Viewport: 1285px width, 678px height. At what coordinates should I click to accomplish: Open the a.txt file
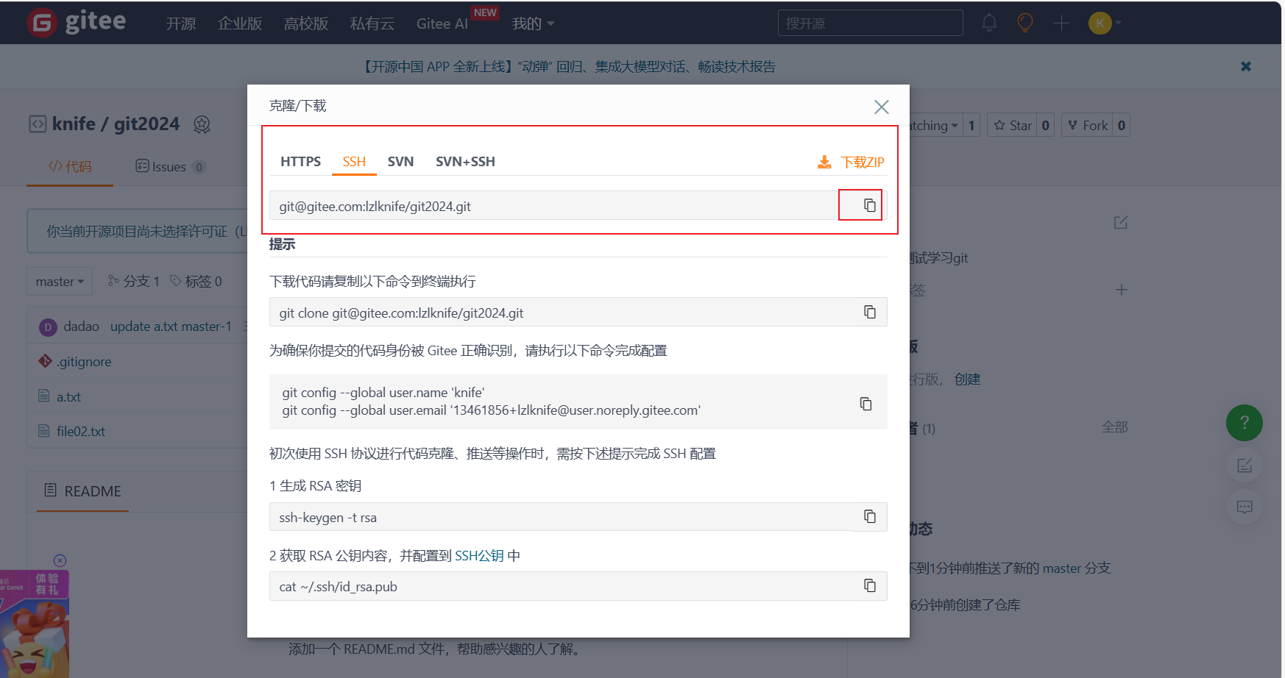point(68,397)
